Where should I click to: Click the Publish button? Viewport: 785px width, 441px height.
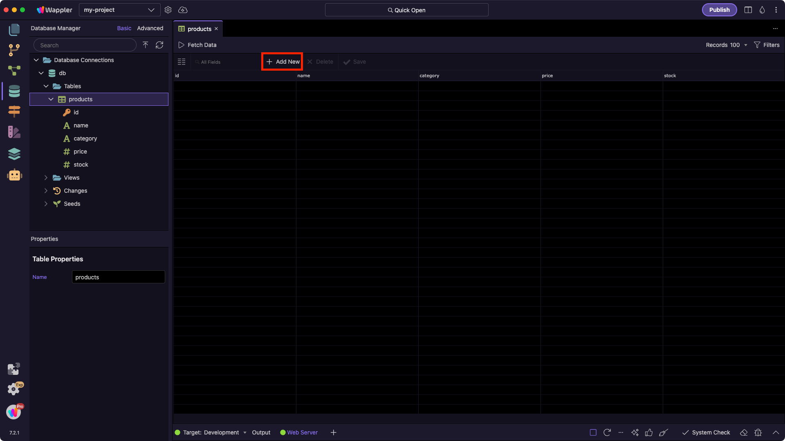[x=719, y=10]
